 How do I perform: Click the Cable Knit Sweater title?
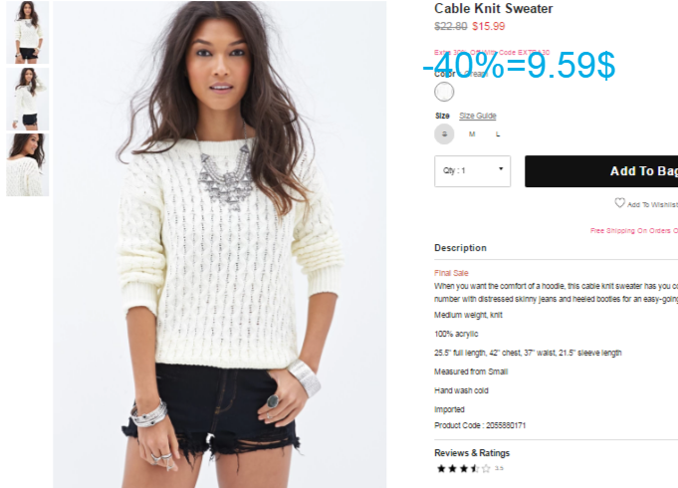click(x=494, y=9)
